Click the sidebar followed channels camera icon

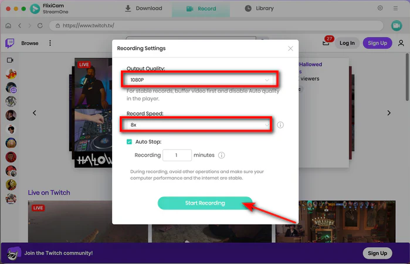(10, 60)
